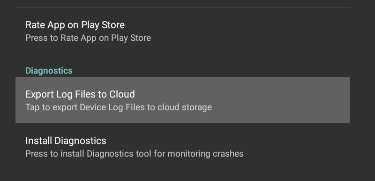This screenshot has width=375, height=181.
Task: Click 'Tap to export Device Log Files' description
Action: (119, 107)
